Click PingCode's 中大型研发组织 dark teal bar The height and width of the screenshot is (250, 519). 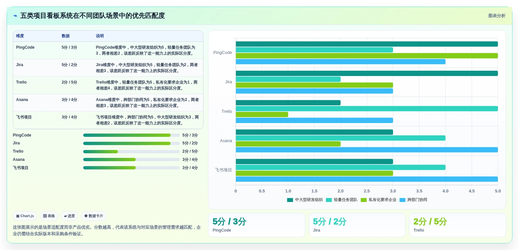click(x=367, y=44)
